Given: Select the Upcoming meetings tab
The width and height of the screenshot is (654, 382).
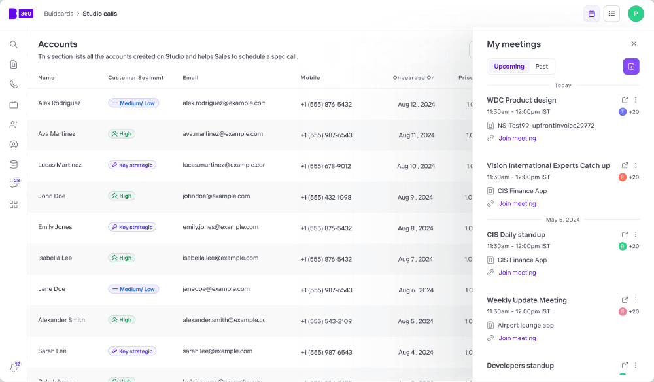Looking at the screenshot, I should [x=509, y=66].
